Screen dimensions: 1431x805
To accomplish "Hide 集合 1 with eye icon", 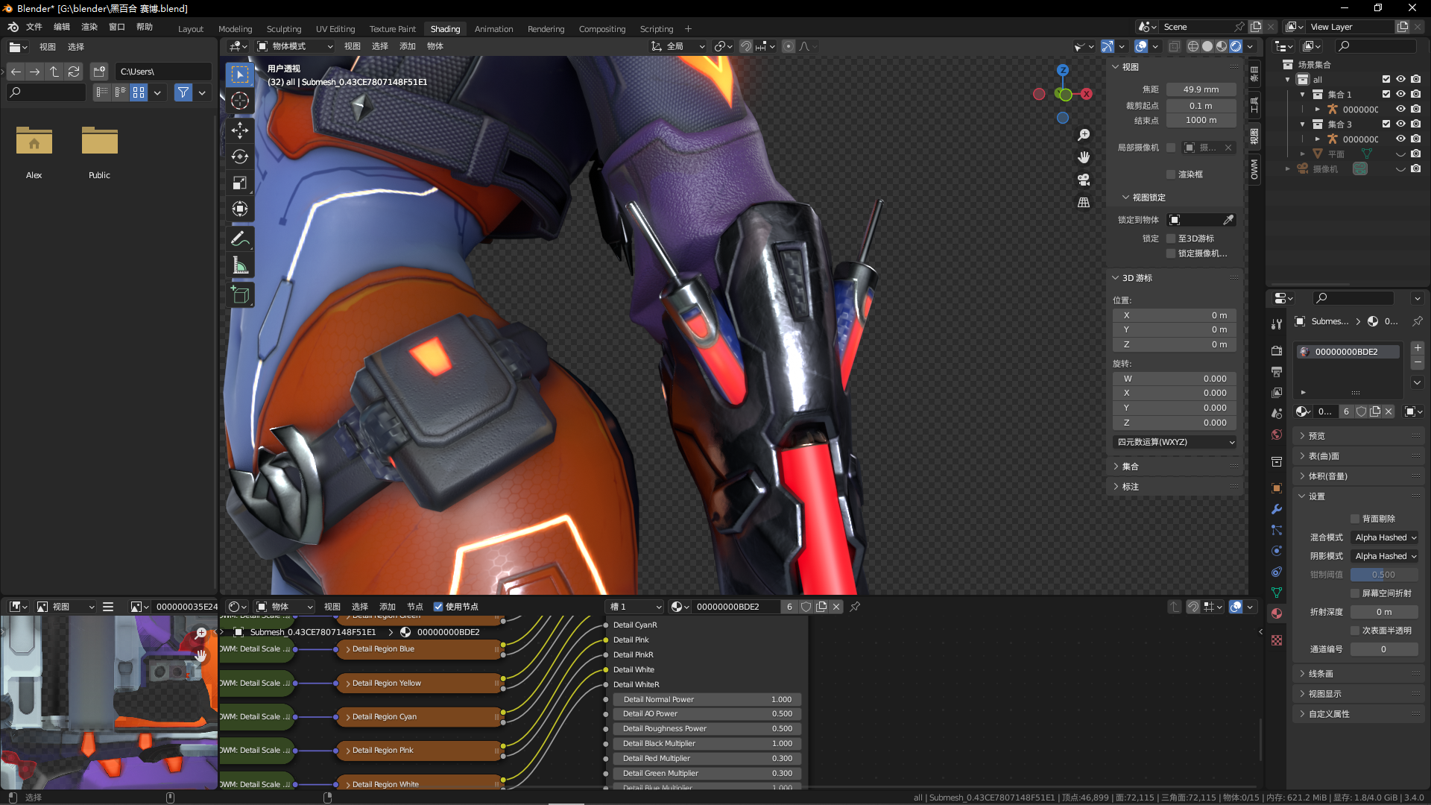I will (x=1400, y=95).
